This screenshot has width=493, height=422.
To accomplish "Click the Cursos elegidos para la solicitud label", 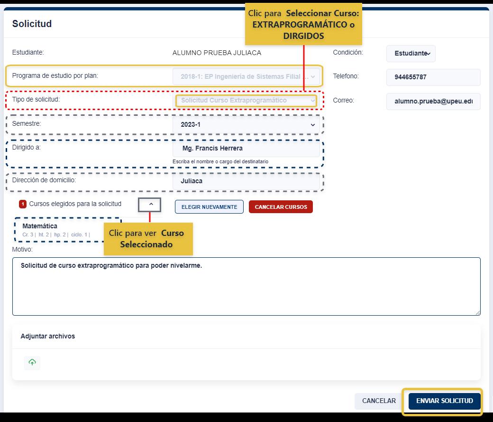I will point(75,204).
